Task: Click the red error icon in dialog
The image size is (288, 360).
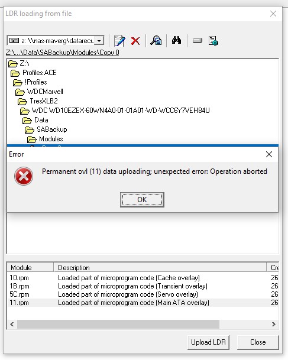Action: pyautogui.click(x=24, y=176)
